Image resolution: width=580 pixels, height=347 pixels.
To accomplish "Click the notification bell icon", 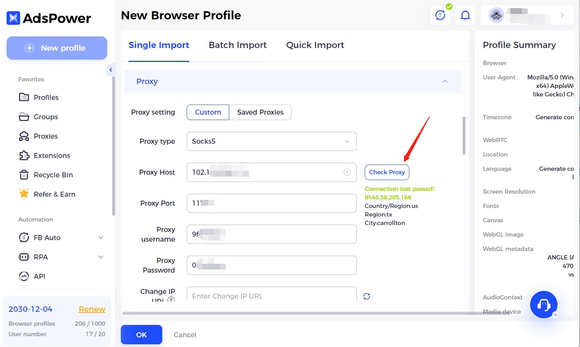I will 465,15.
